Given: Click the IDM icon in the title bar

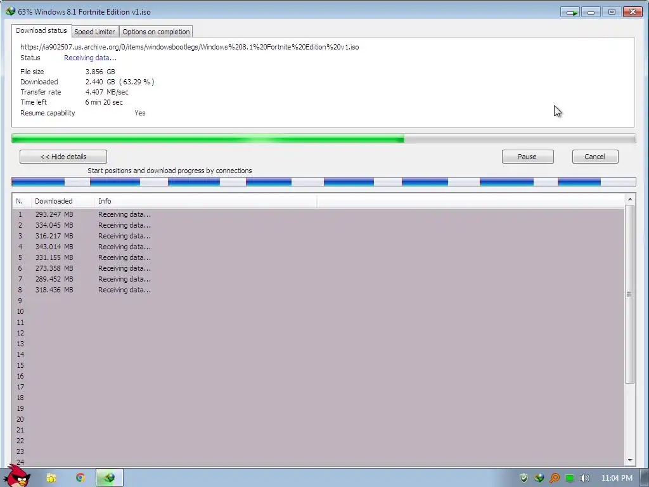Looking at the screenshot, I should pos(10,11).
